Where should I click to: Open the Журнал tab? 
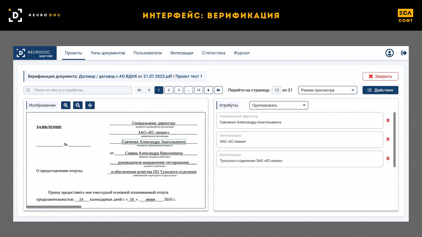pyautogui.click(x=241, y=53)
